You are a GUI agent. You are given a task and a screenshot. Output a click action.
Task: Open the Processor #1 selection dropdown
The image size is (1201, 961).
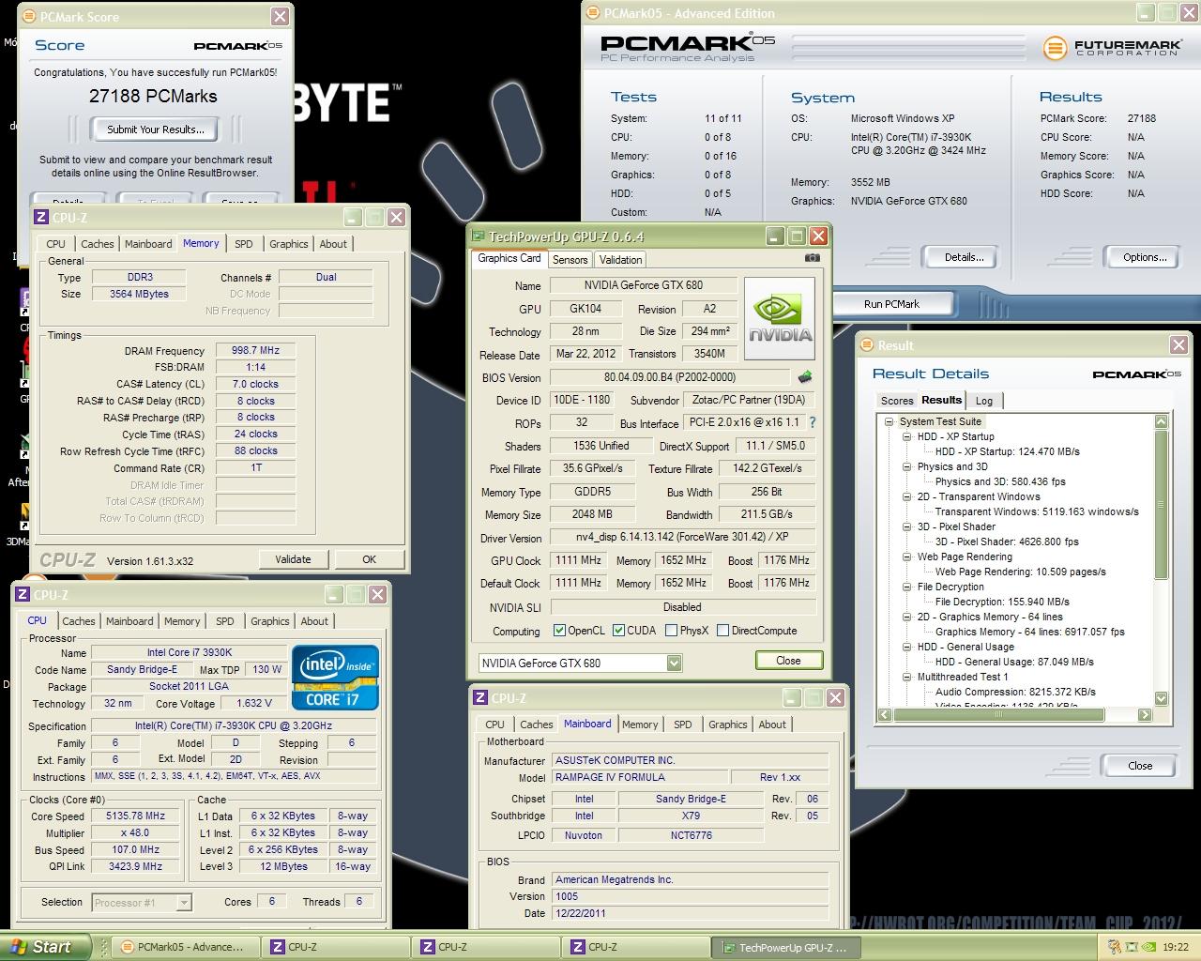pos(184,903)
